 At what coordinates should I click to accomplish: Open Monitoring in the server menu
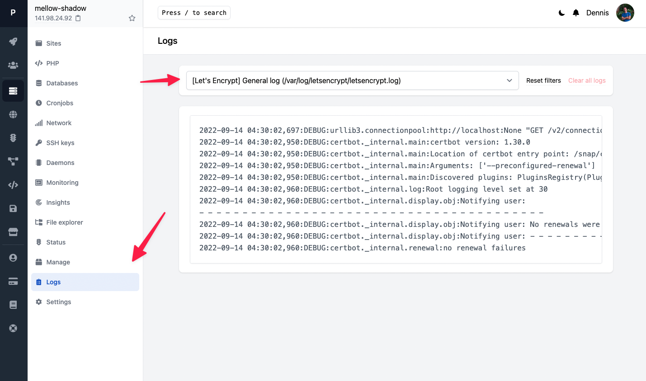85,183
